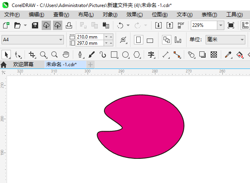Open a file with the folder icon
Viewport: 250px width, 183px height.
17,25
